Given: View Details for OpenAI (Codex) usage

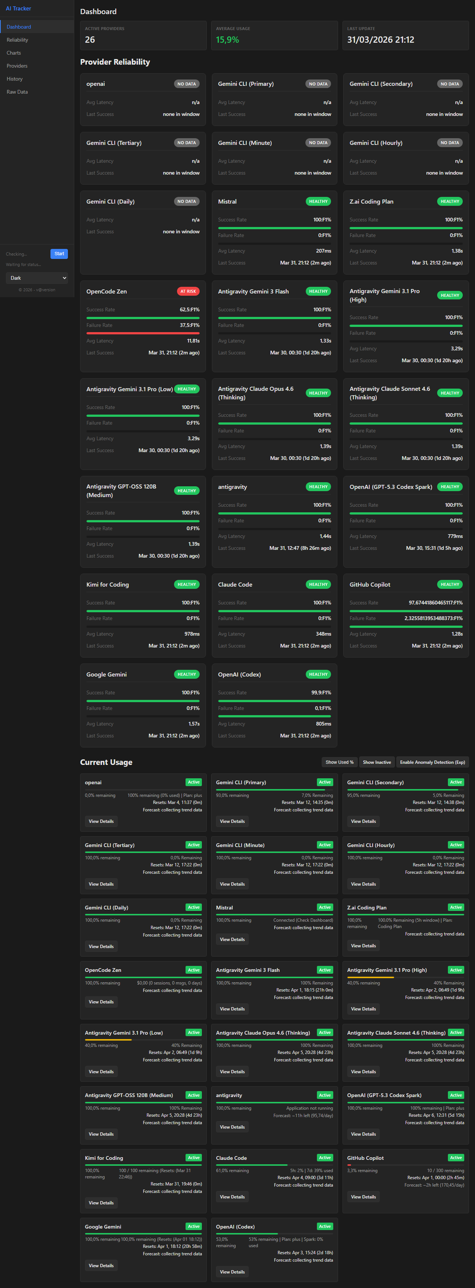Looking at the screenshot, I should (232, 1272).
